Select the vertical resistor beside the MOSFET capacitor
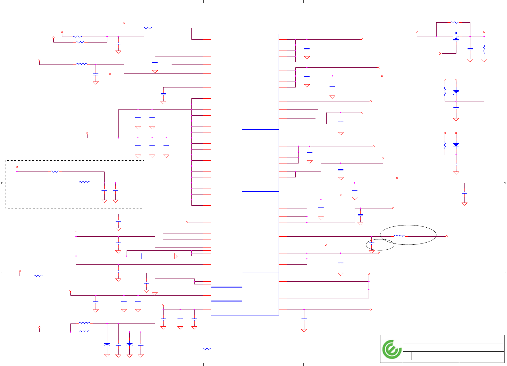 click(x=484, y=49)
